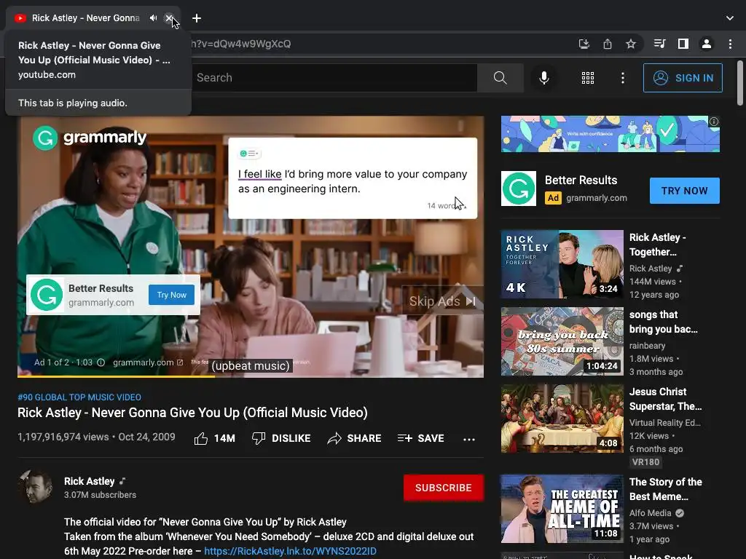Open 80s summer songs video thumbnail

pos(562,341)
